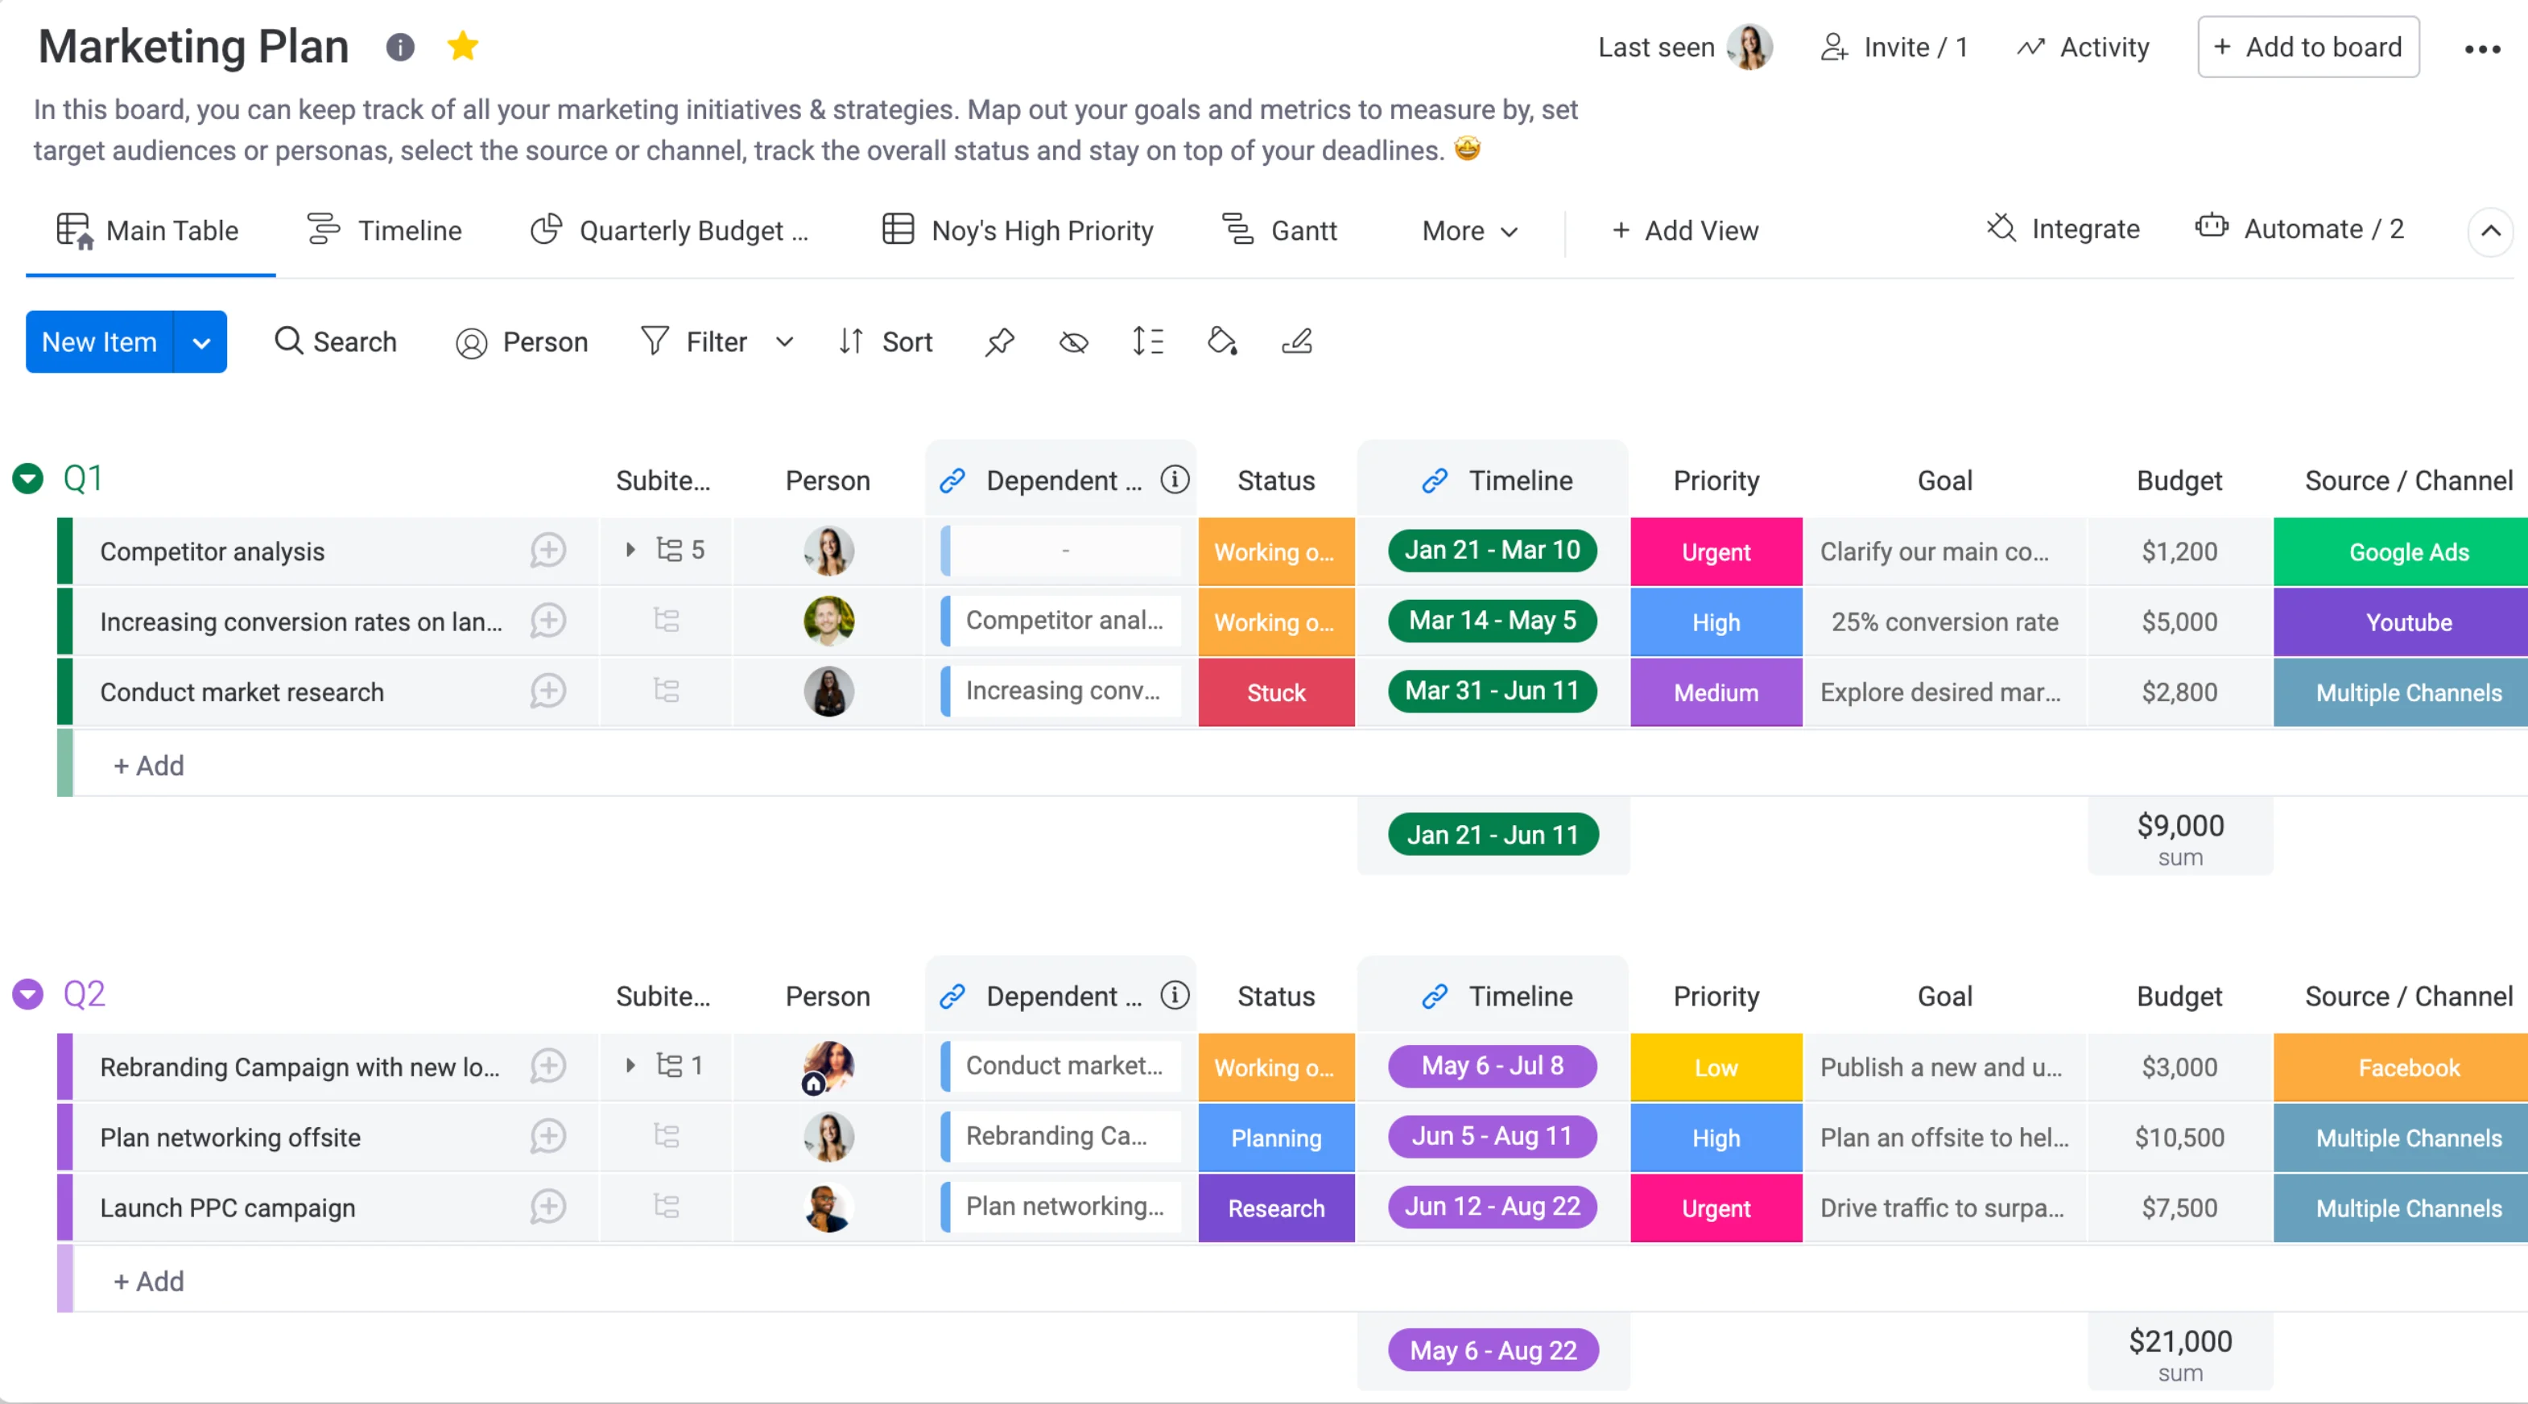This screenshot has height=1404, width=2528.
Task: Open board info icon beside title
Action: pyautogui.click(x=399, y=46)
